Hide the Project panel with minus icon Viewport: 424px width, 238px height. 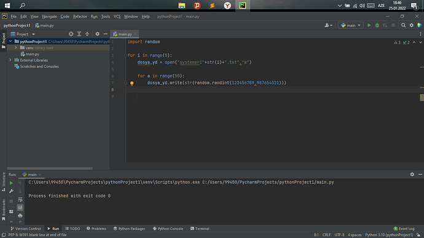(x=106, y=34)
